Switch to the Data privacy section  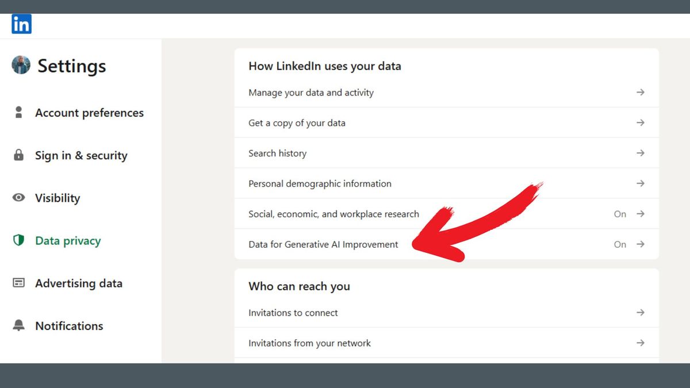click(x=67, y=240)
